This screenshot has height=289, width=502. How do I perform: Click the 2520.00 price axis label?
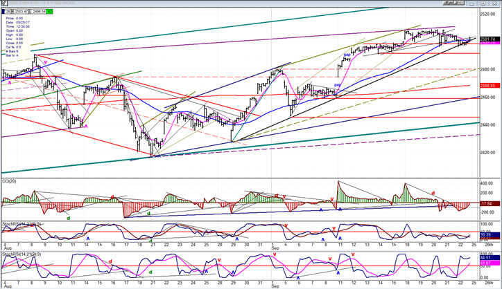(x=488, y=14)
